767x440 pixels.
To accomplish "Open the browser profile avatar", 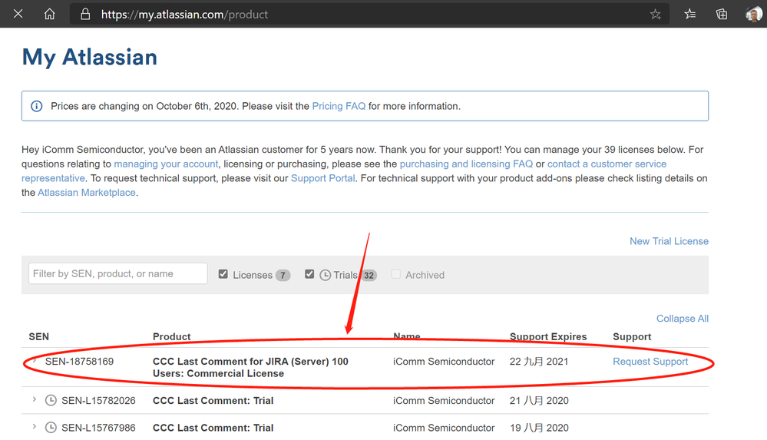I will click(x=754, y=14).
